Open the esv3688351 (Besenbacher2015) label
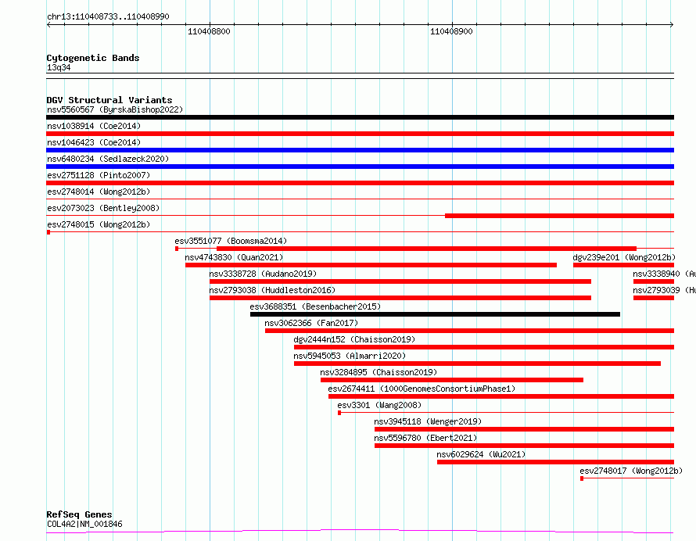This screenshot has height=541, width=696. [x=315, y=306]
